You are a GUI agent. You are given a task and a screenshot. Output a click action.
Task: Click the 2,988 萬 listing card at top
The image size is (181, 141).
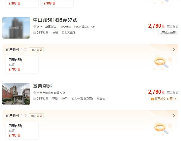point(57,3)
